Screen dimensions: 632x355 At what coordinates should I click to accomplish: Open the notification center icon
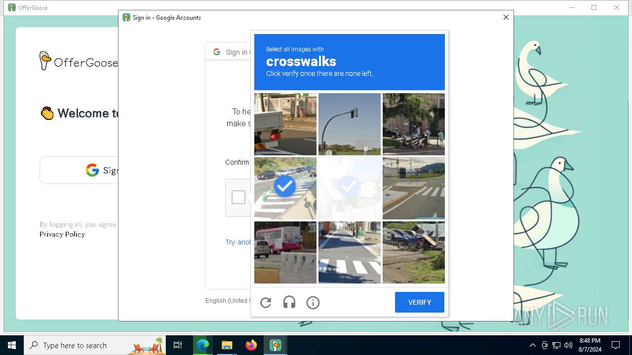(616, 345)
